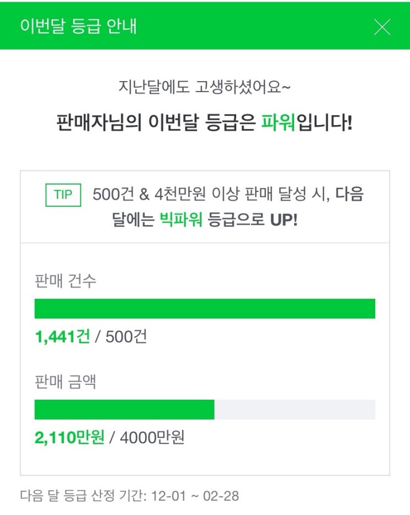The image size is (410, 515).
Task: Click the 2,110만원 sales amount value
Action: click(70, 438)
